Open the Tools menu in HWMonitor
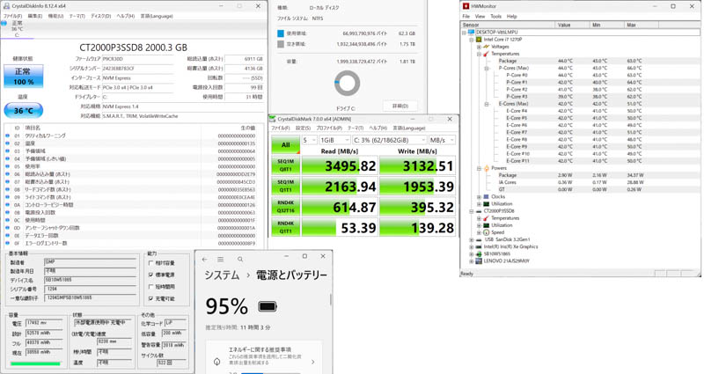Image resolution: width=704 pixels, height=374 pixels. point(495,16)
